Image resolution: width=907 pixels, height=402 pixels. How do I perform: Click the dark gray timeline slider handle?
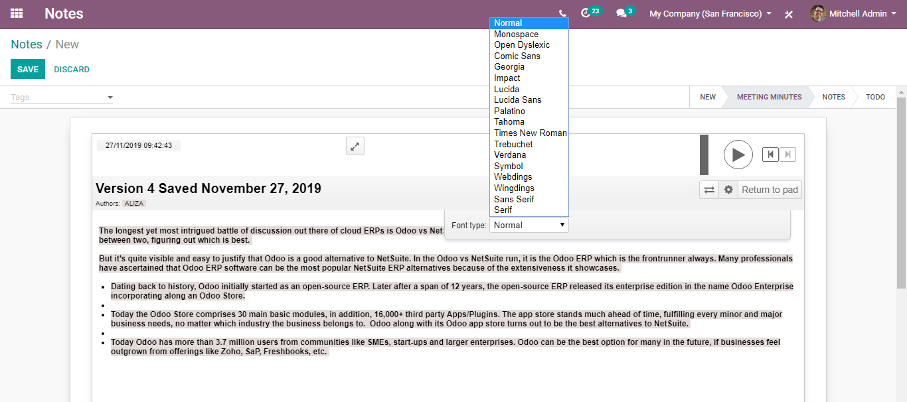tap(704, 155)
